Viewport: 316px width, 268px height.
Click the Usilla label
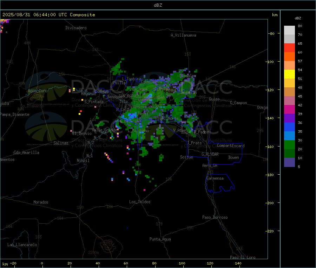pyautogui.click(x=120, y=83)
